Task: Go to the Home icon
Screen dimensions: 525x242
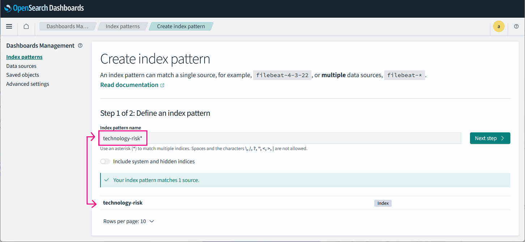Action: [26, 26]
